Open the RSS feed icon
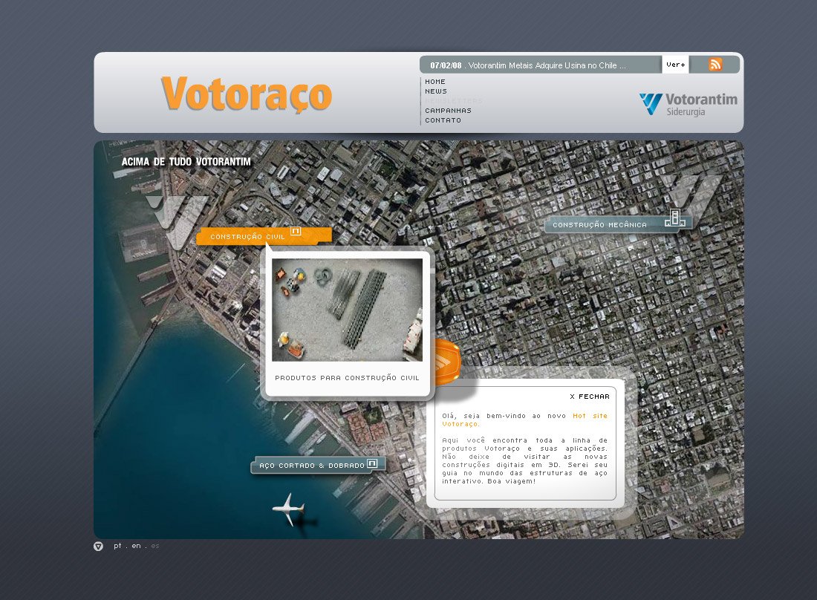817x600 pixels. click(x=715, y=64)
